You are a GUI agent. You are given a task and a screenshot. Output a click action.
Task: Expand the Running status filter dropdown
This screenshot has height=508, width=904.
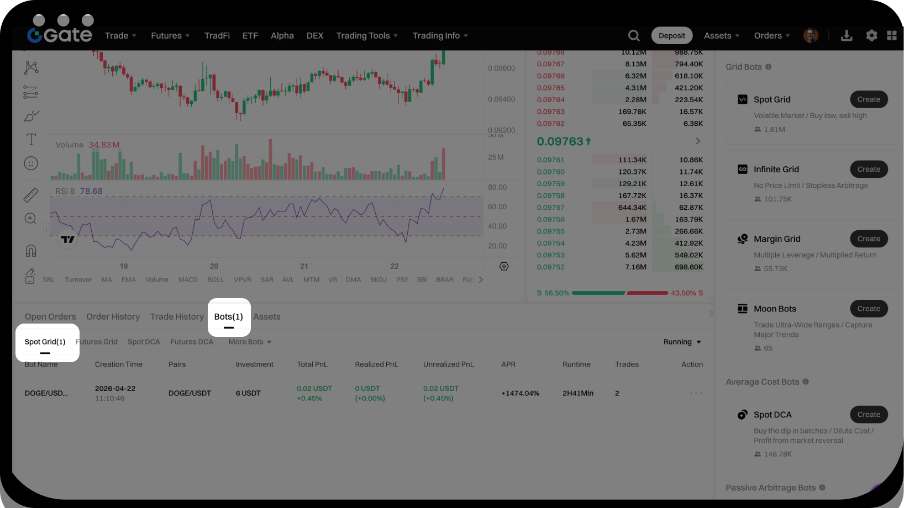point(682,342)
